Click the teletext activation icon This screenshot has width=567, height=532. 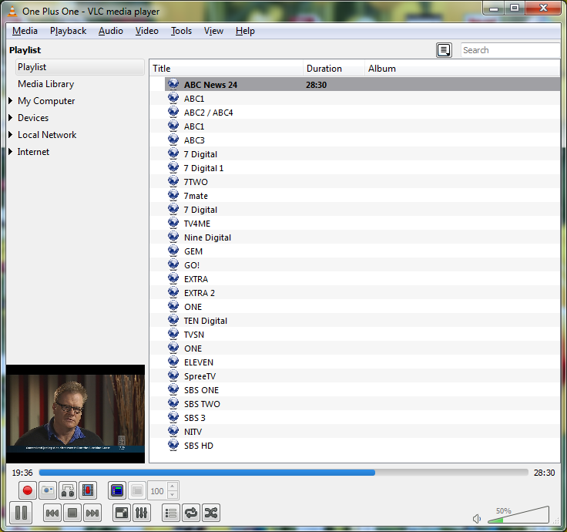tap(117, 490)
